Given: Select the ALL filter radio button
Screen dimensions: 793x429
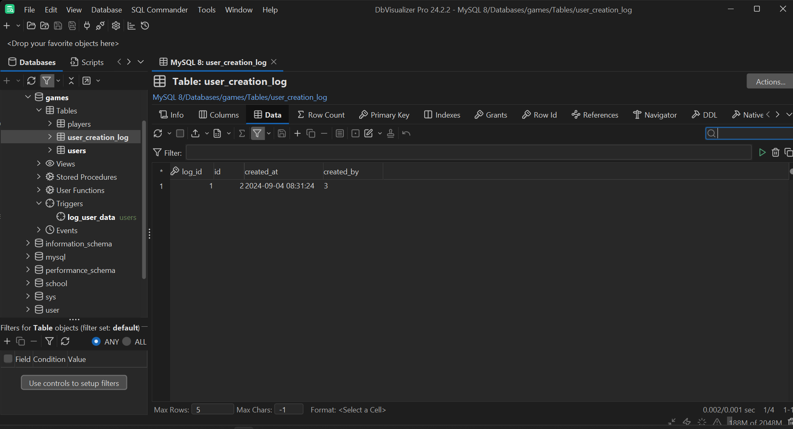Looking at the screenshot, I should pos(126,341).
